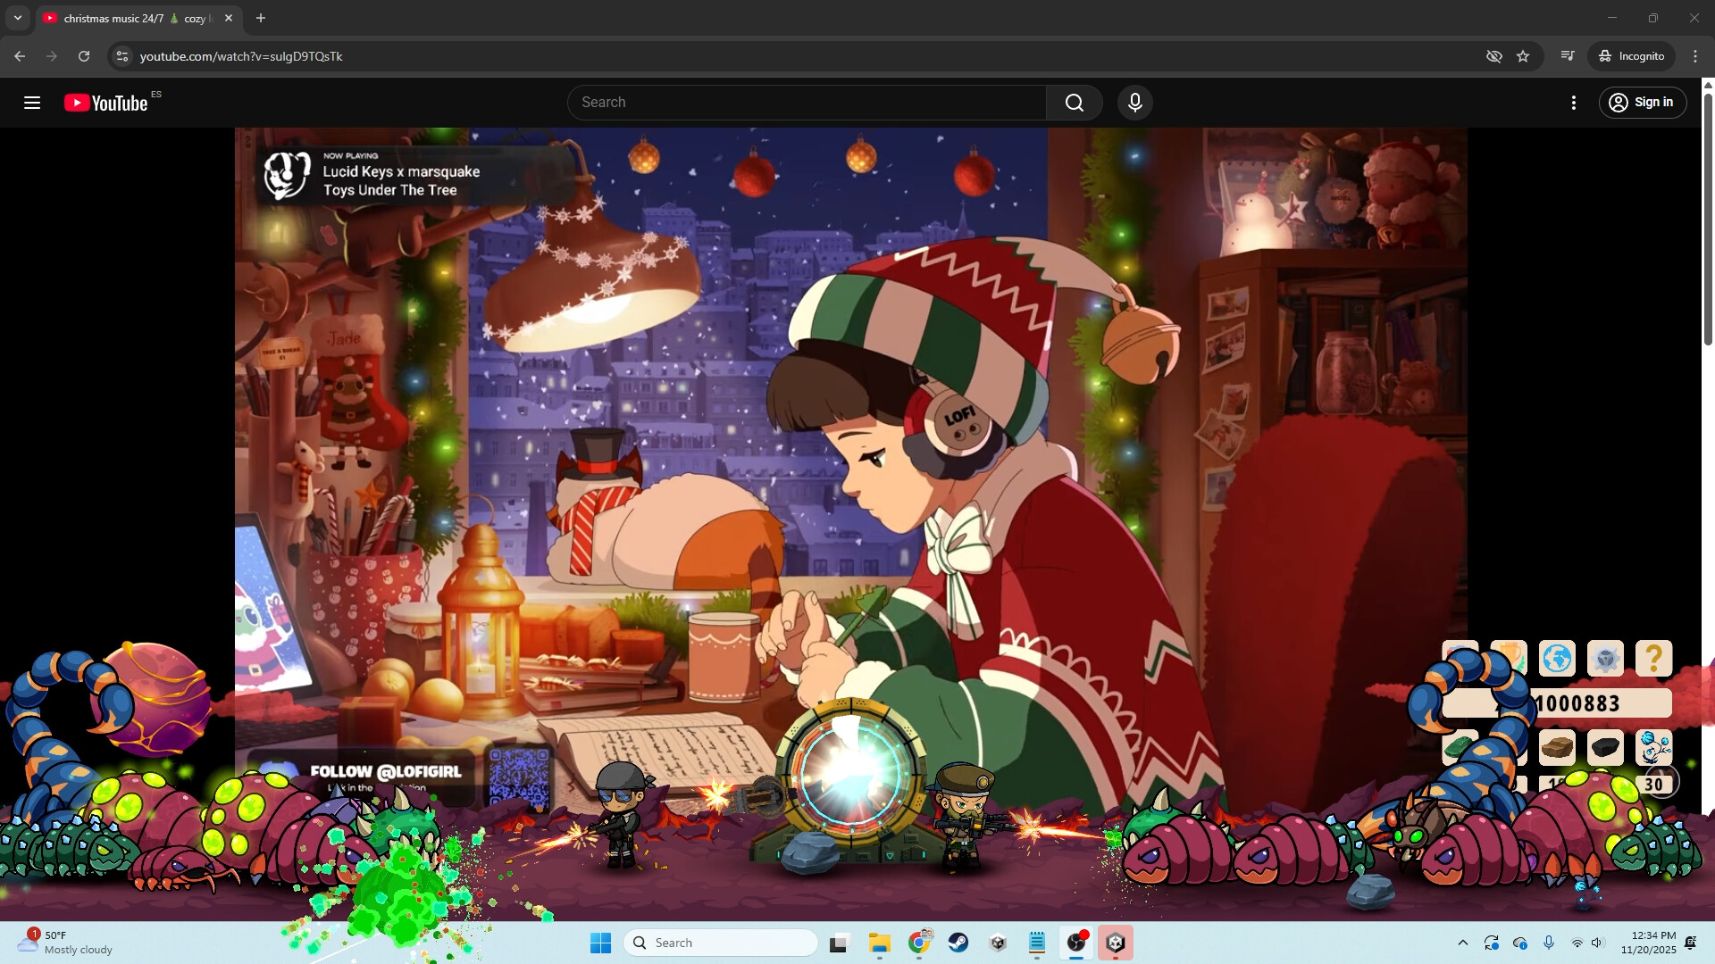Open Chrome's three-dot menu
The width and height of the screenshot is (1715, 964).
pos(1695,55)
